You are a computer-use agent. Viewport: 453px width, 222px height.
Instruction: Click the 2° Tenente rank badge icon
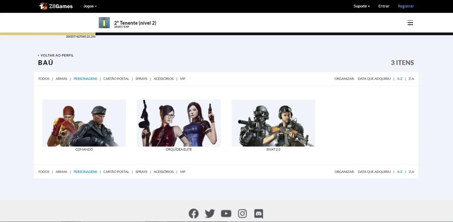(104, 23)
